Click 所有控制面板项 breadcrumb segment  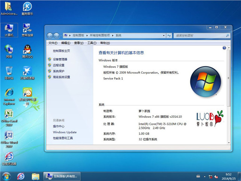(x=100, y=35)
